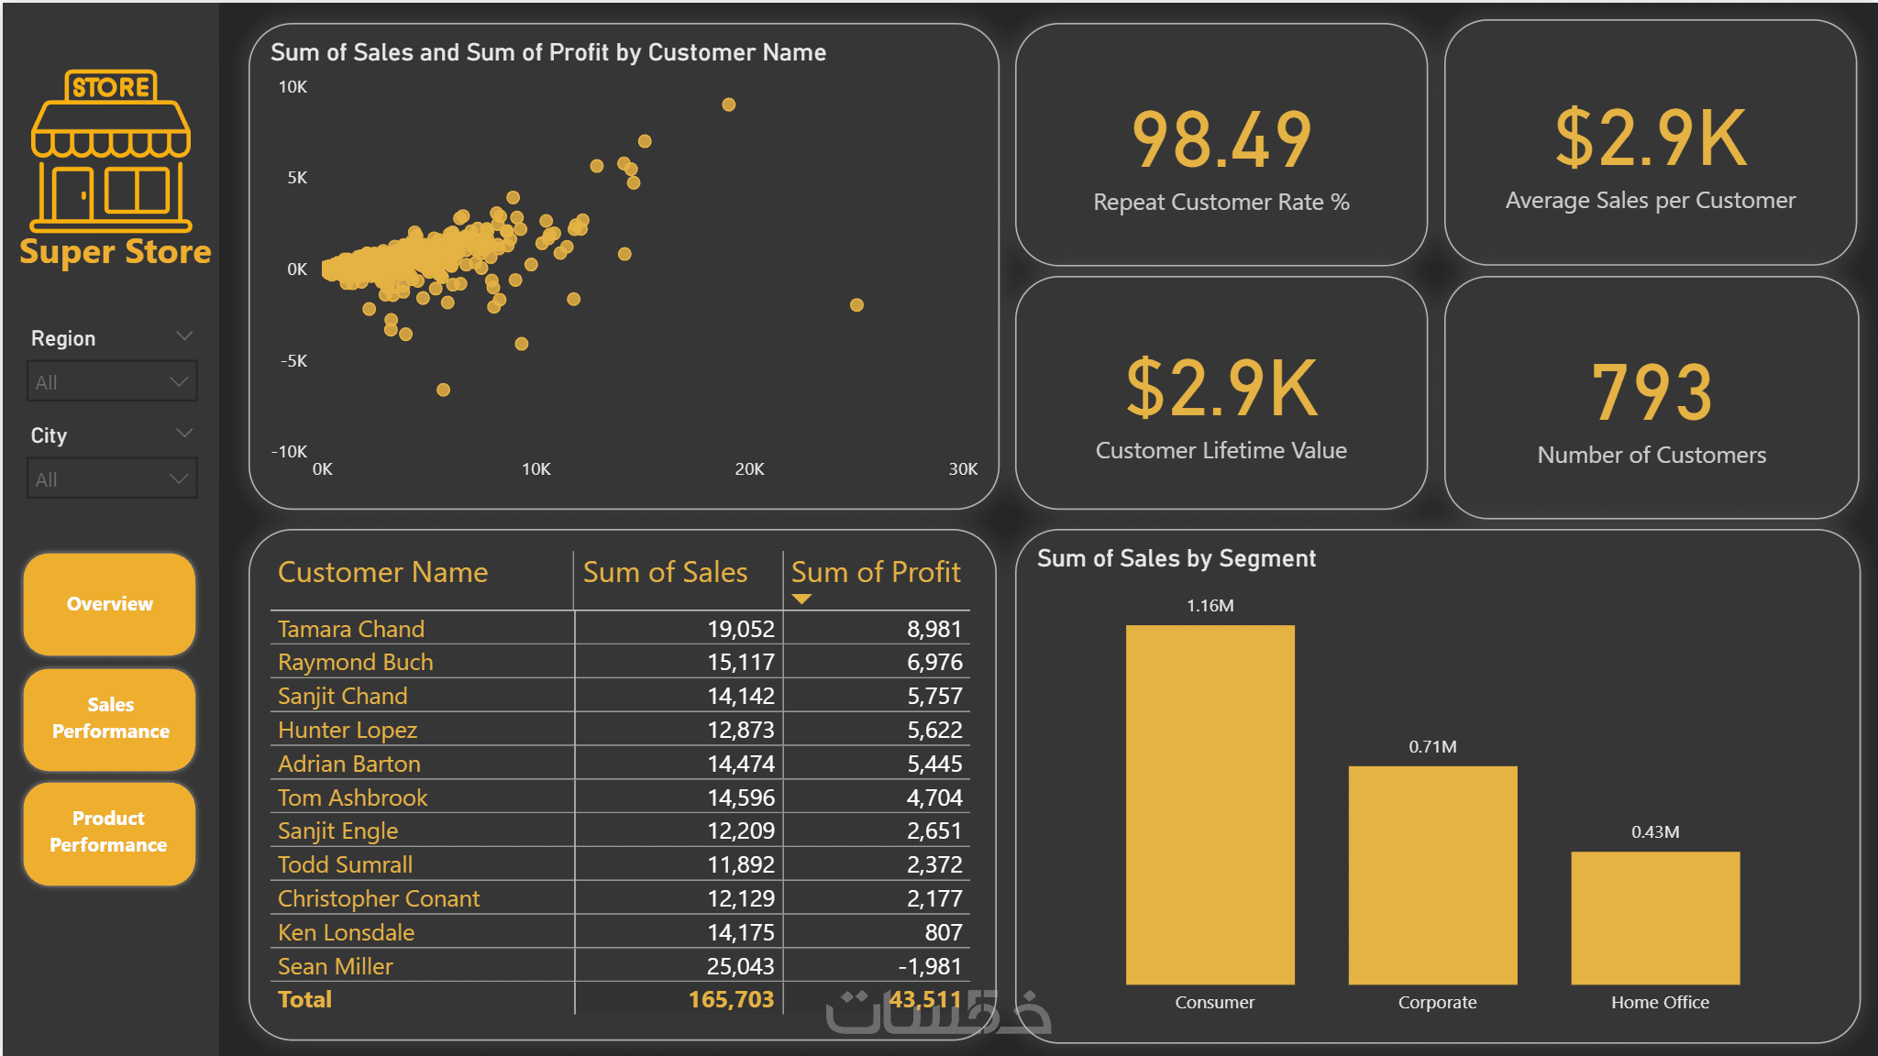This screenshot has height=1056, width=1878.
Task: Click the Customer Lifetime Value card
Action: [x=1221, y=395]
